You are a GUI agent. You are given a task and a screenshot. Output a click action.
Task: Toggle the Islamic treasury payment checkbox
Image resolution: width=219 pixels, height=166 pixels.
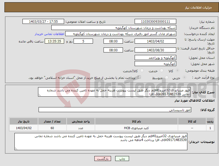[x=139, y=77]
